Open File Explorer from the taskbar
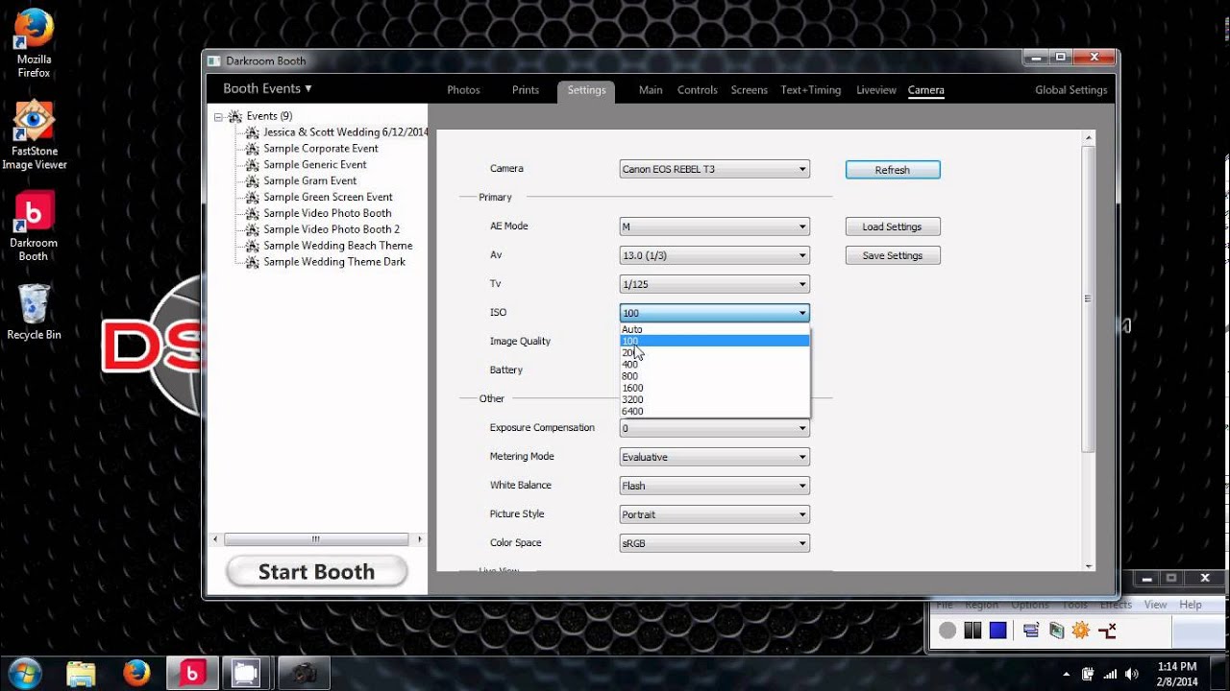1230x691 pixels. pos(82,674)
